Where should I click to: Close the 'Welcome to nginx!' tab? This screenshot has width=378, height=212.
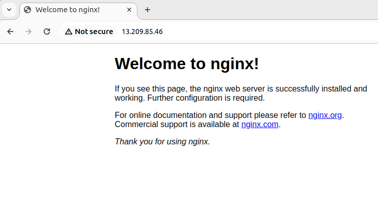coord(129,10)
